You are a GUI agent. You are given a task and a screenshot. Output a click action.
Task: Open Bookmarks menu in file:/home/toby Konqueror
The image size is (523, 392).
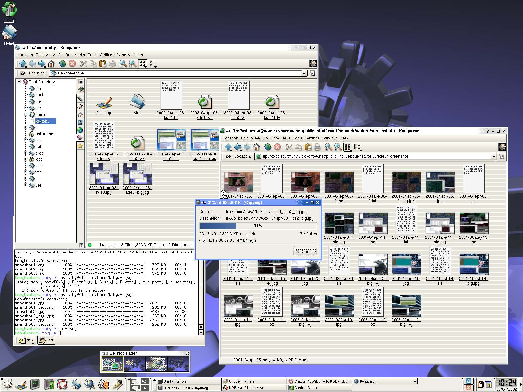75,55
